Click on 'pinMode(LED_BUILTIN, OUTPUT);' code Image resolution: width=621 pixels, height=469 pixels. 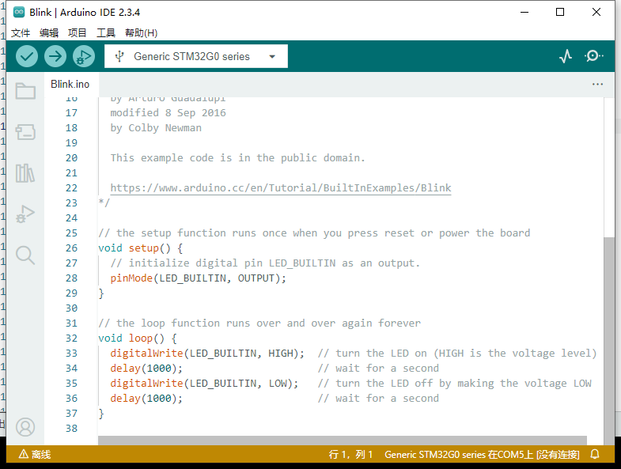[x=198, y=278]
